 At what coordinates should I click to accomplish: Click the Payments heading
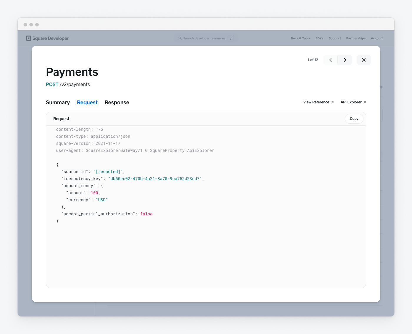(x=72, y=72)
